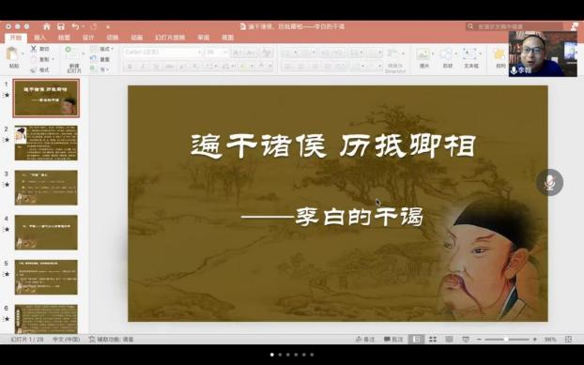Open the 插入 Insert ribbon tab
Viewport: 584px width, 365px height.
[39, 38]
